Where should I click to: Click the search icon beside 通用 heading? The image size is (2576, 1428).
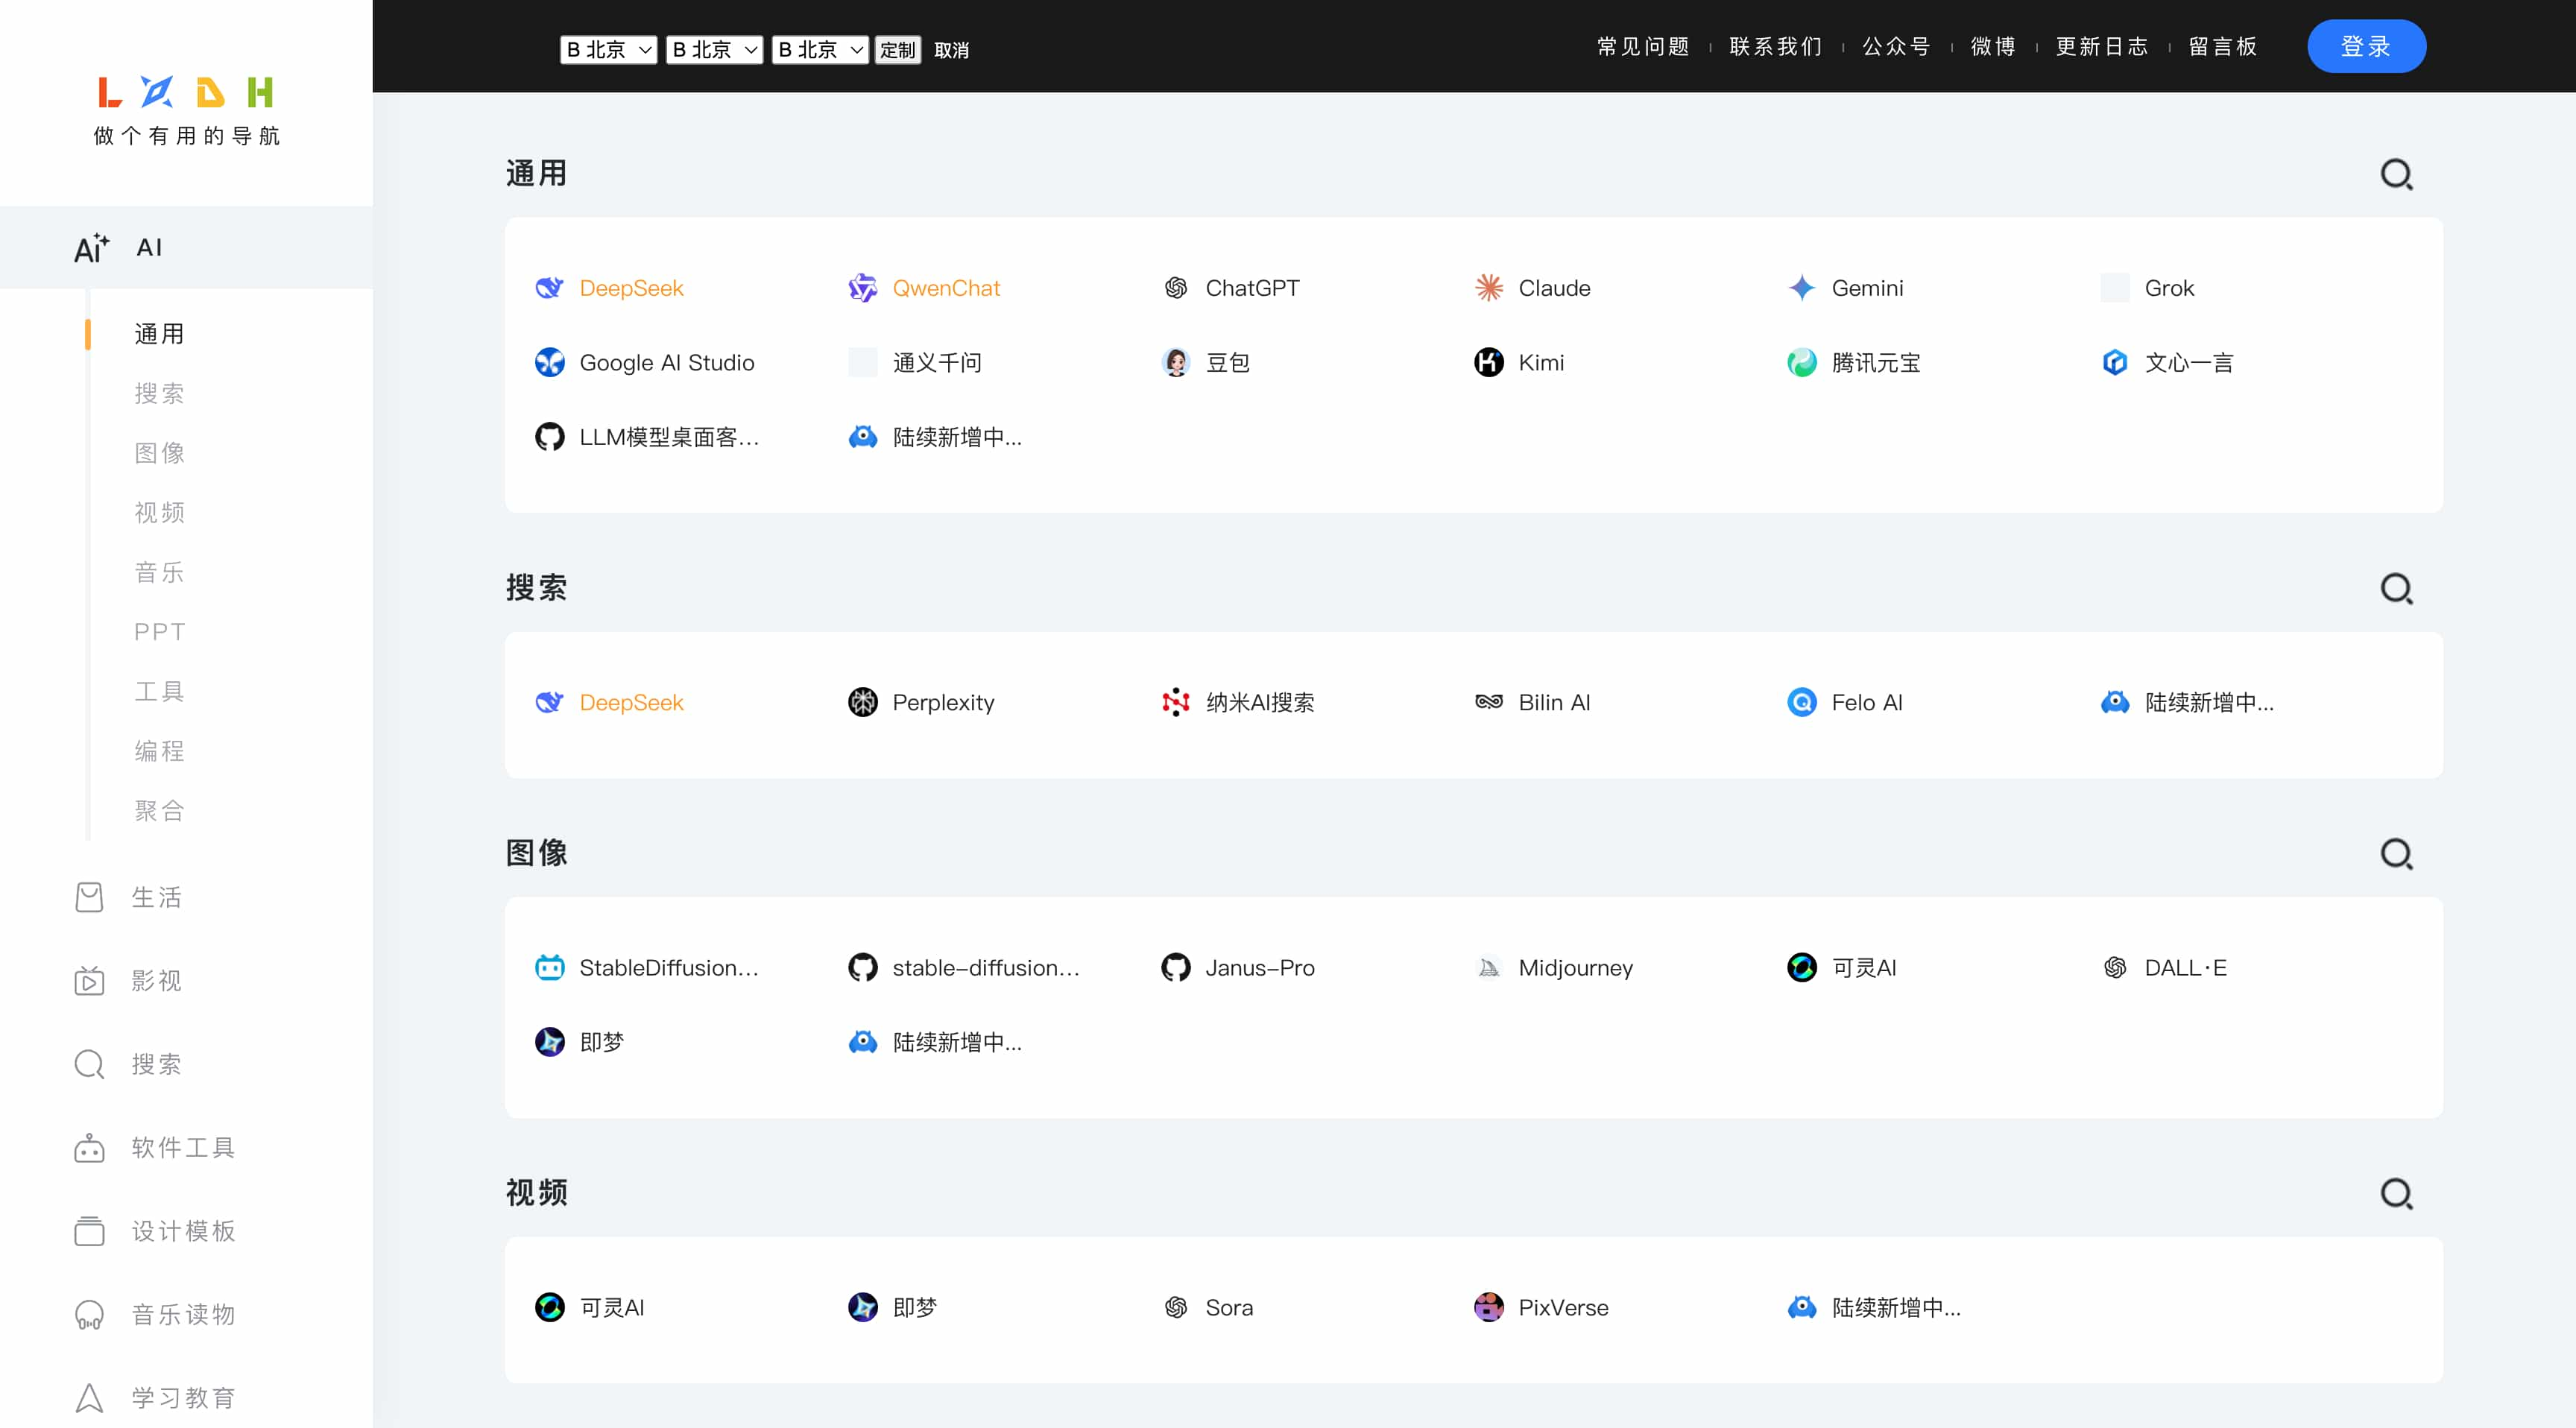click(x=2396, y=175)
